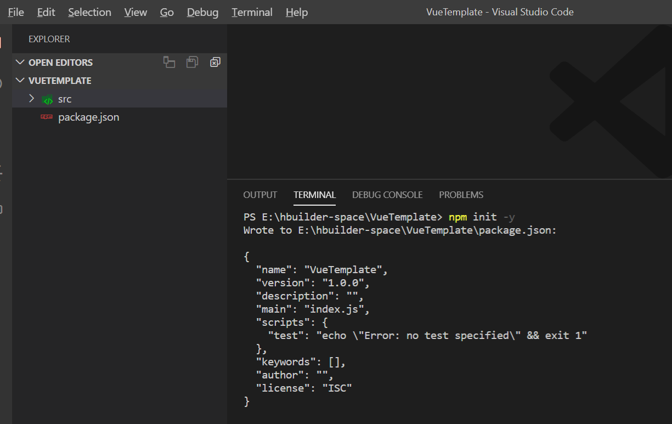Click the "name": "VueTemplate" line

pos(321,270)
